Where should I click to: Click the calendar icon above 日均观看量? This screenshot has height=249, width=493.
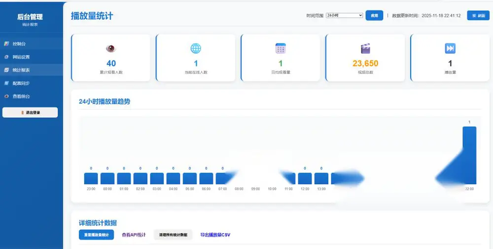pos(281,48)
